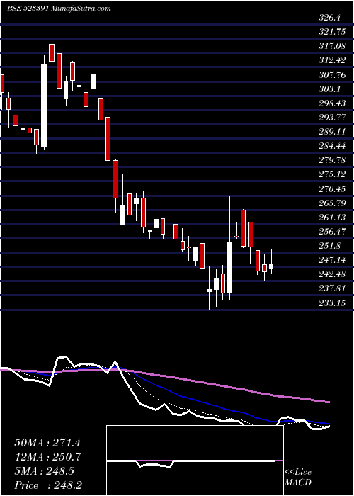Click the 247.14 price level label

pyautogui.click(x=331, y=260)
